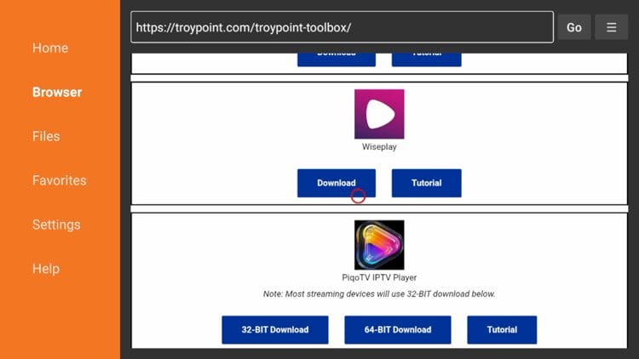The image size is (639, 359).
Task: Click the Wiseplay name label
Action: [x=379, y=147]
